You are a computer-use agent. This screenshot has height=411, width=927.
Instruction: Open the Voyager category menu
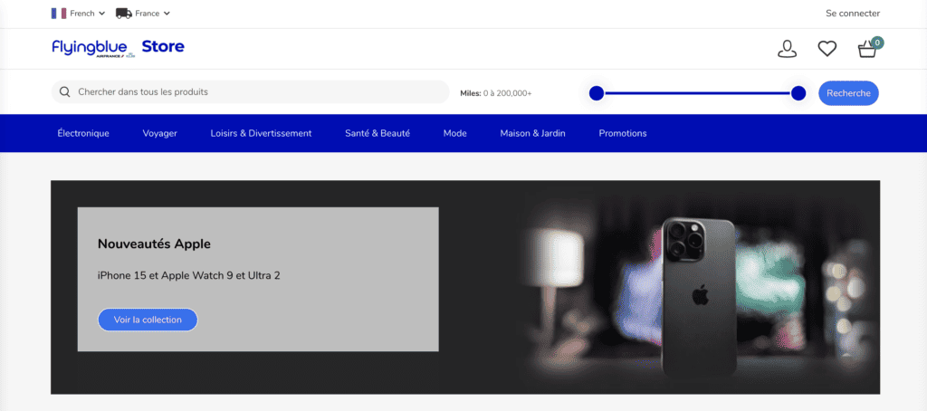tap(159, 133)
